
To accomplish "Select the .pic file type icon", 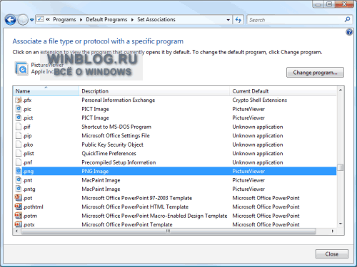I will tap(19, 109).
